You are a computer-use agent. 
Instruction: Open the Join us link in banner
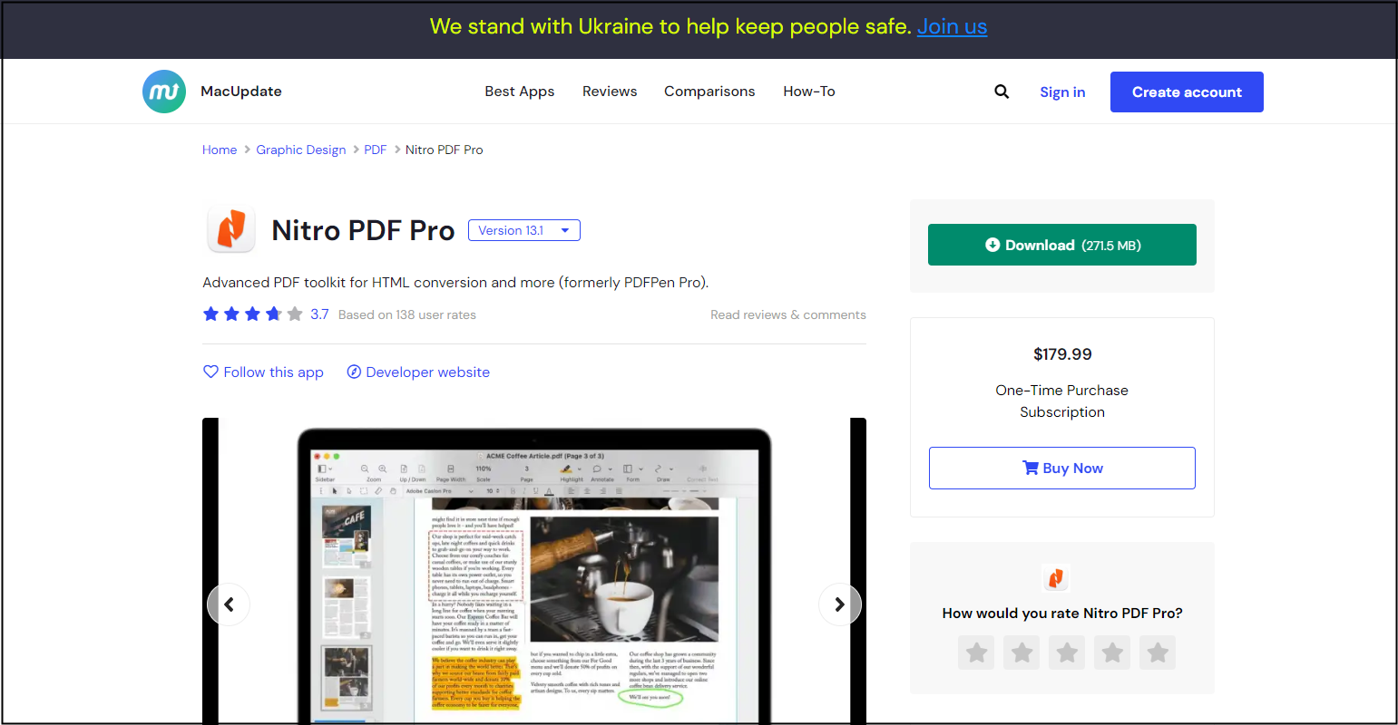pyautogui.click(x=952, y=27)
